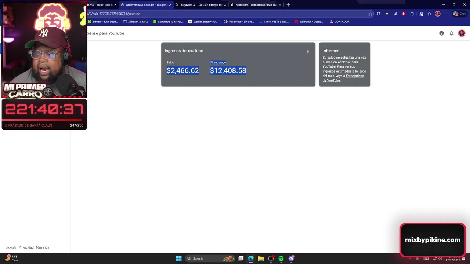Follow the Estadísticas de YouTube link
Viewport: 470px width, 264px height.
click(343, 78)
